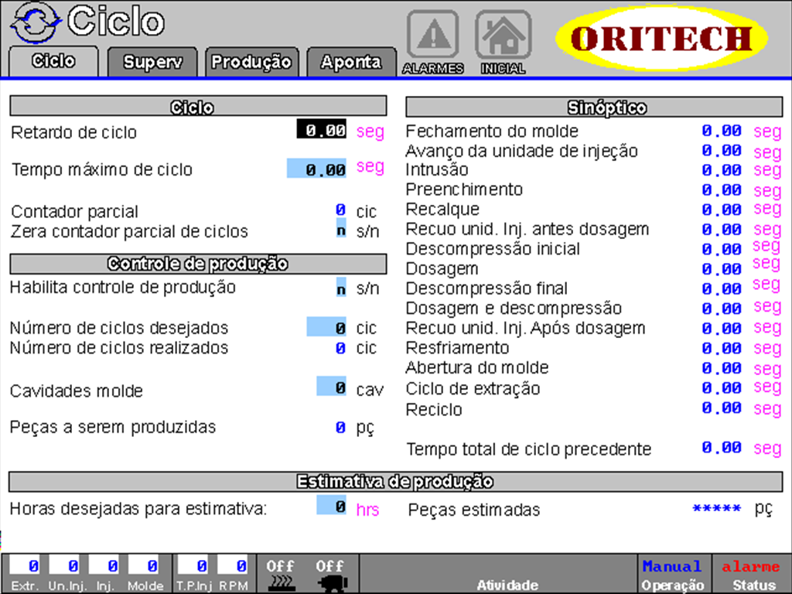This screenshot has width=792, height=594.
Task: Open the Produção tab
Action: [251, 62]
